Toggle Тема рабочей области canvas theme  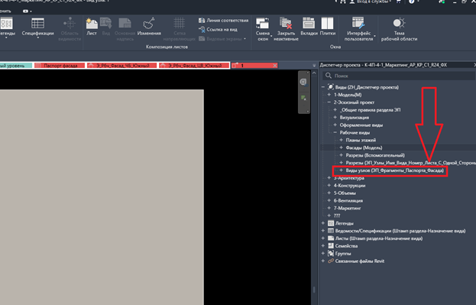pyautogui.click(x=399, y=29)
